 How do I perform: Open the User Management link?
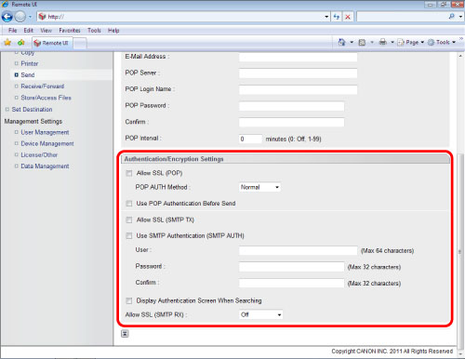point(45,132)
